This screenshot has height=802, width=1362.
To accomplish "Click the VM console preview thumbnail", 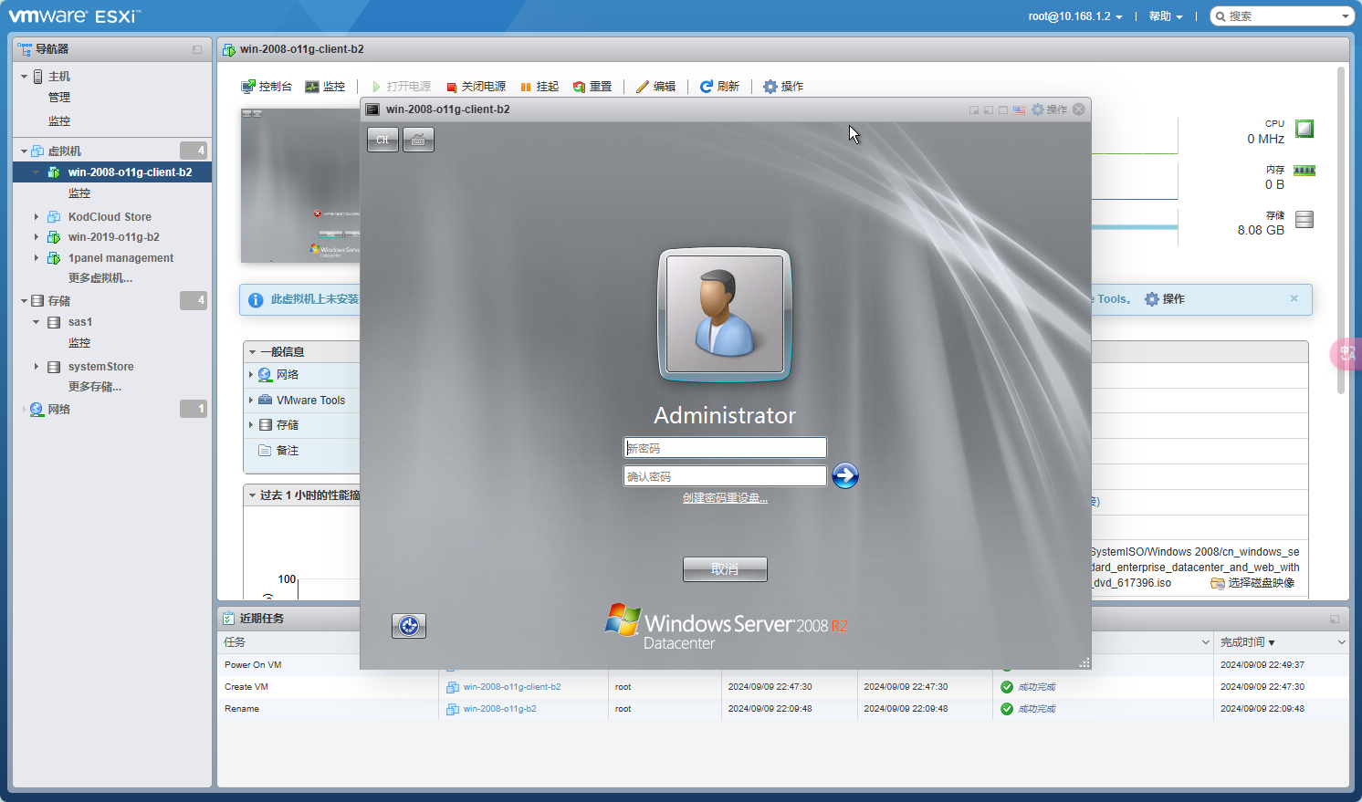I will click(x=300, y=185).
